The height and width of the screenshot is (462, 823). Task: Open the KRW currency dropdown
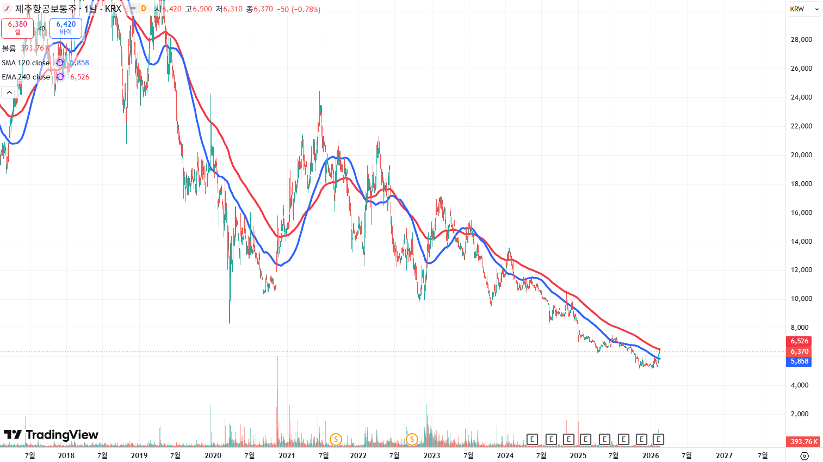pos(804,9)
